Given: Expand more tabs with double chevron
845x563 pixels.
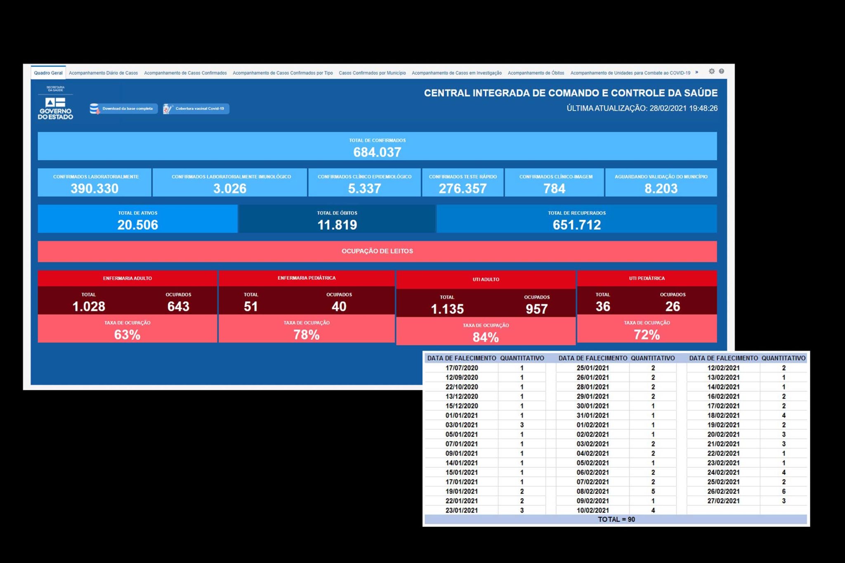Looking at the screenshot, I should (x=697, y=72).
